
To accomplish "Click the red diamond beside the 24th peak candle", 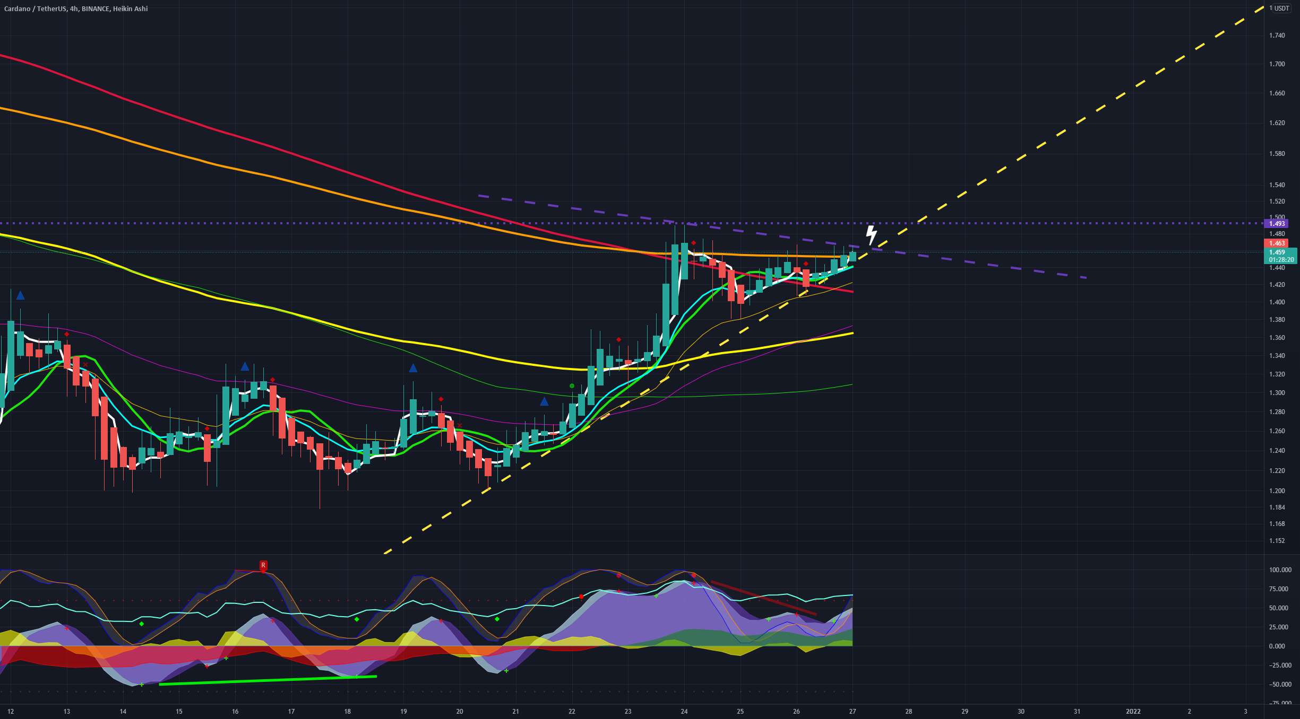I will (693, 243).
